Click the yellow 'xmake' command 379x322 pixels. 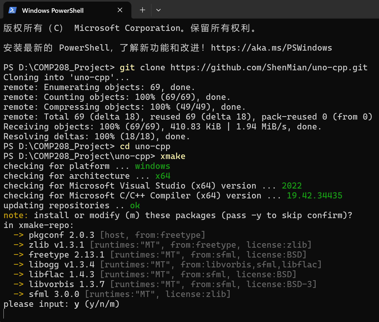(173, 156)
